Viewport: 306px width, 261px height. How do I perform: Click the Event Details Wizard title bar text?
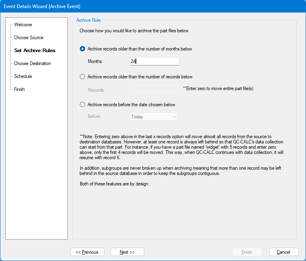point(42,6)
